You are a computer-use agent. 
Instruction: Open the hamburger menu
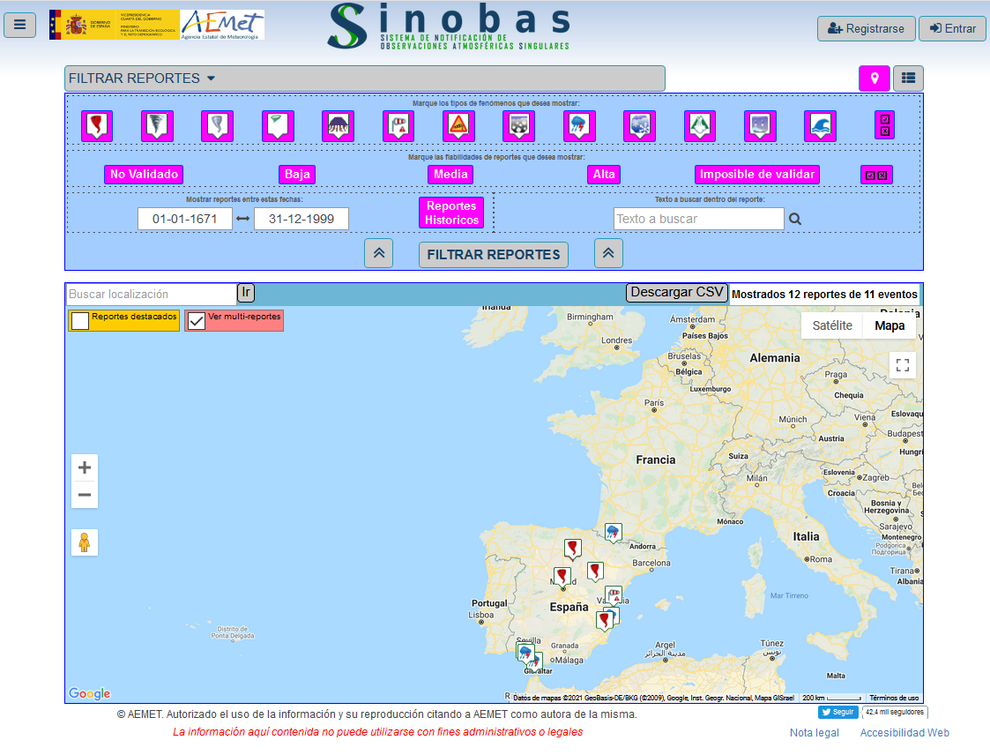tap(20, 25)
